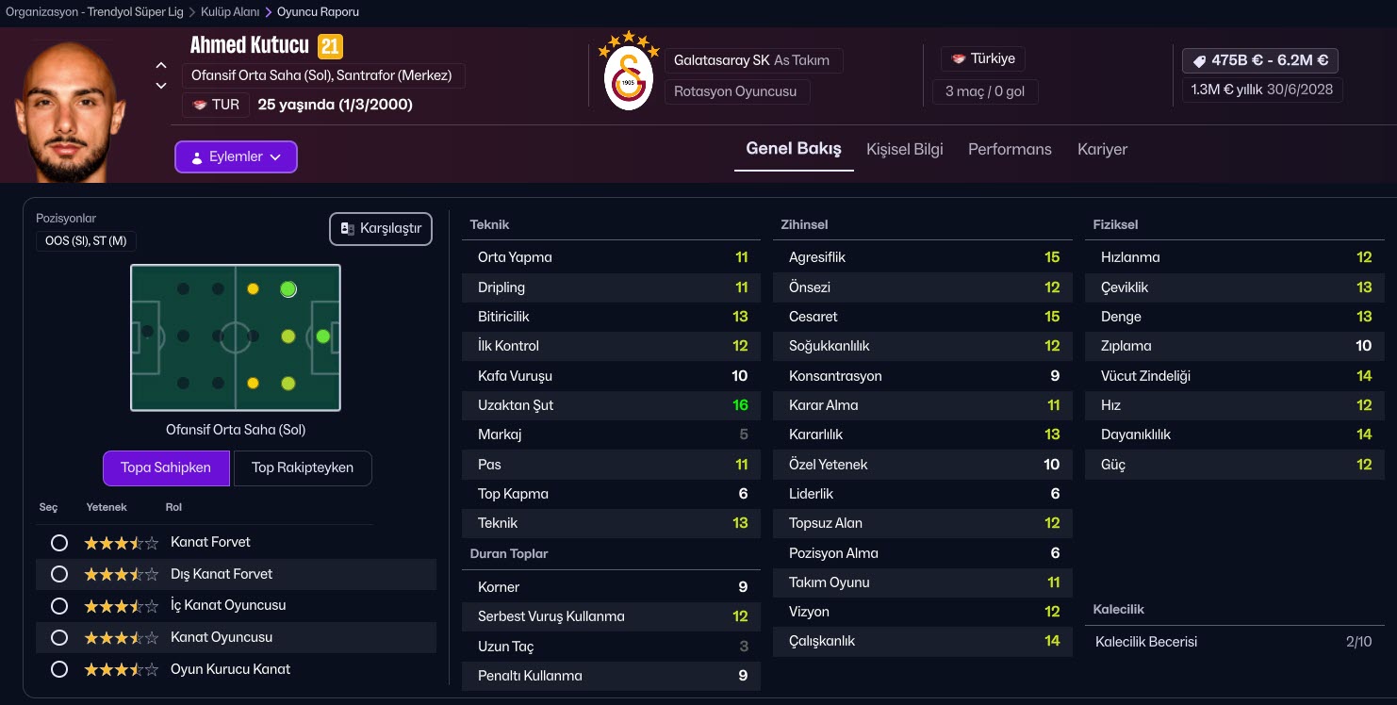1397x705 pixels.
Task: Click the compare icon in Karşılaştır button
Action: 347,229
